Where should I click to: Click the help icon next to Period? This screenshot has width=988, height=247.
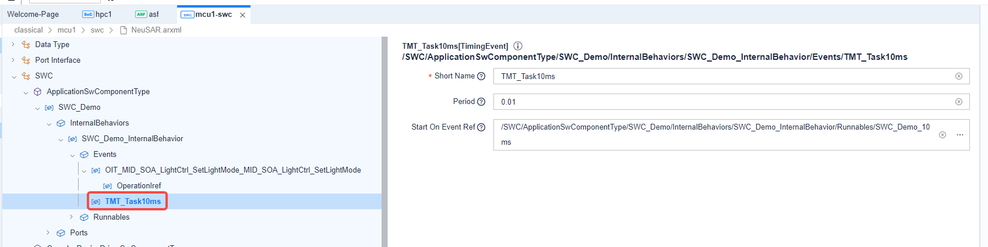point(481,102)
